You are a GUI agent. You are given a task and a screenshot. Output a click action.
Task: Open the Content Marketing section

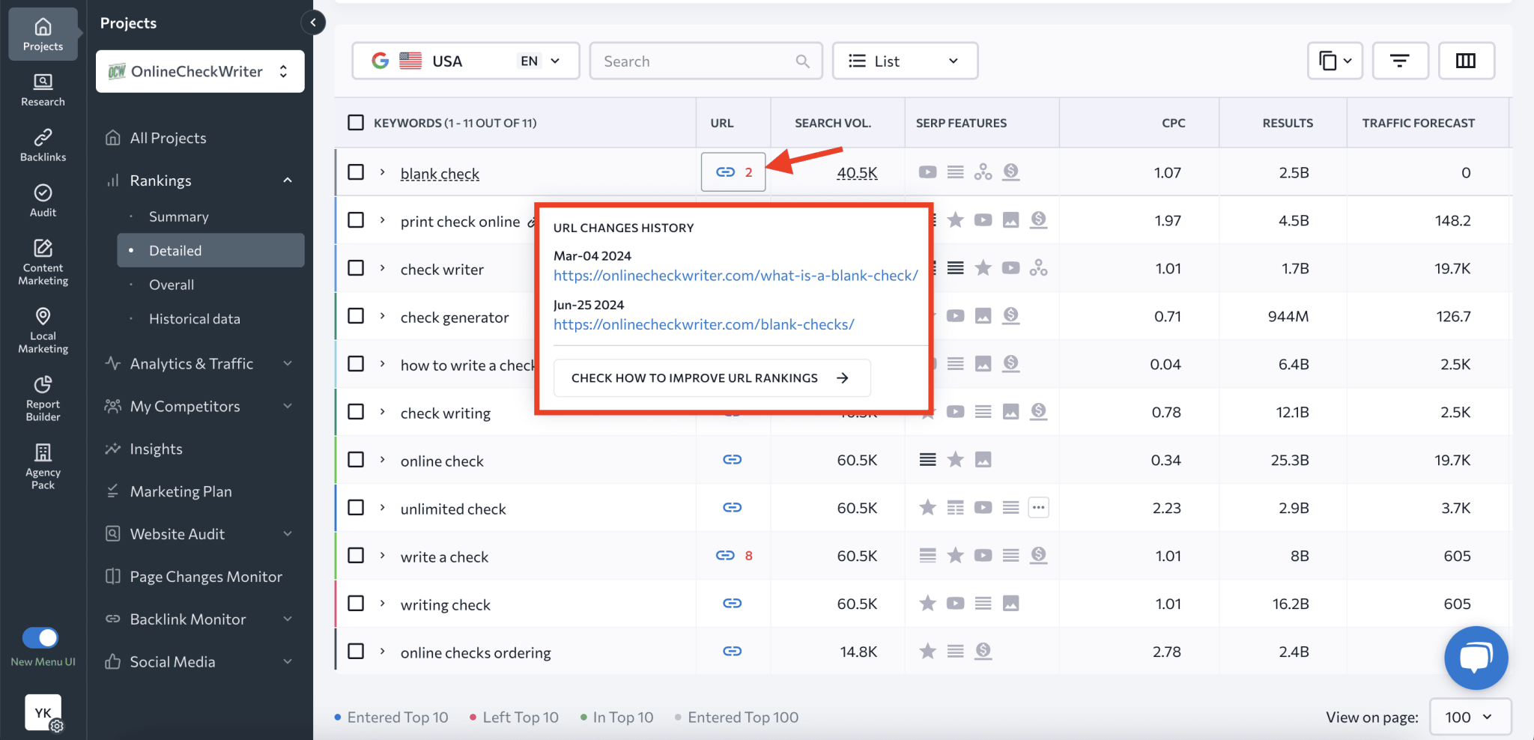[x=43, y=262]
